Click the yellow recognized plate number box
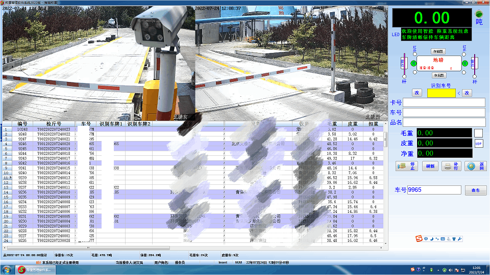The height and width of the screenshot is (275, 490). [x=441, y=93]
